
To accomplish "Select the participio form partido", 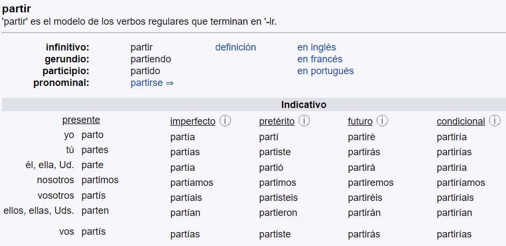I will click(x=145, y=71).
